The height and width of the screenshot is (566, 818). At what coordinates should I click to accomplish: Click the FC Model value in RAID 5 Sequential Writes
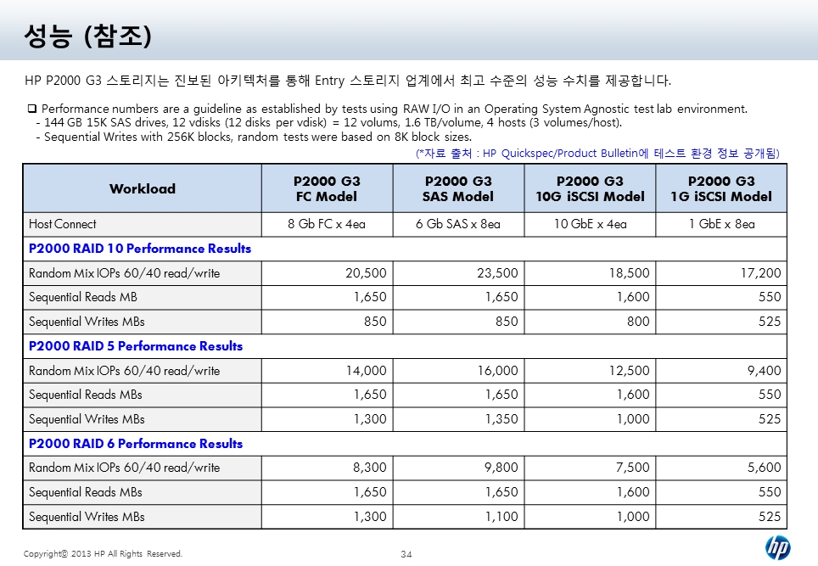(x=370, y=419)
